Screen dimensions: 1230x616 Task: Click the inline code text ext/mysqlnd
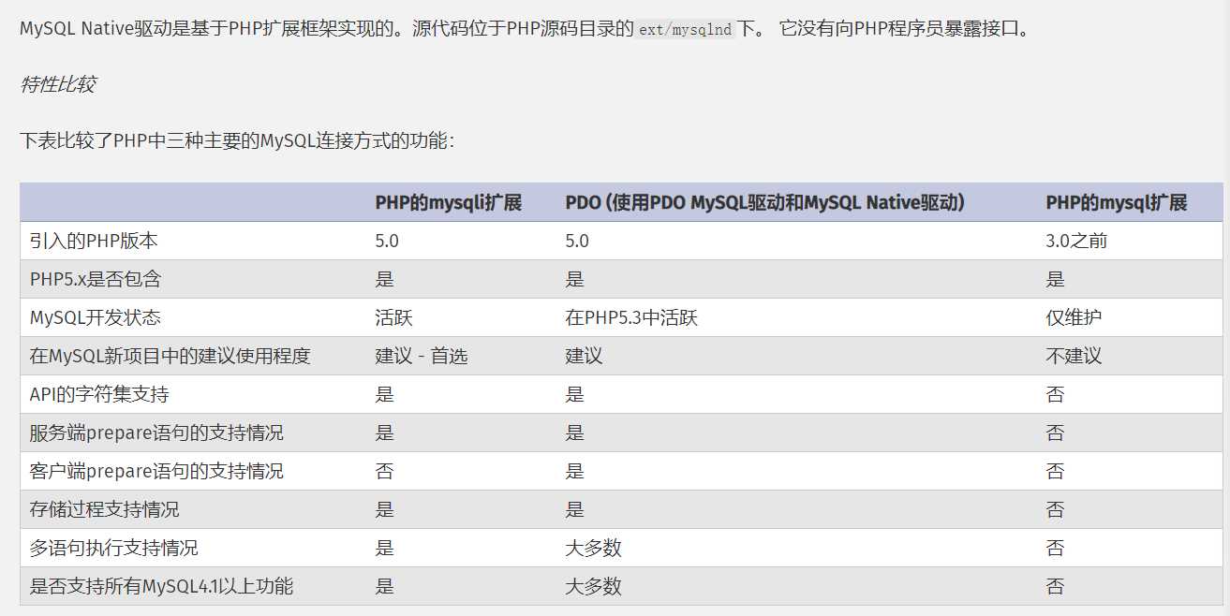click(686, 29)
